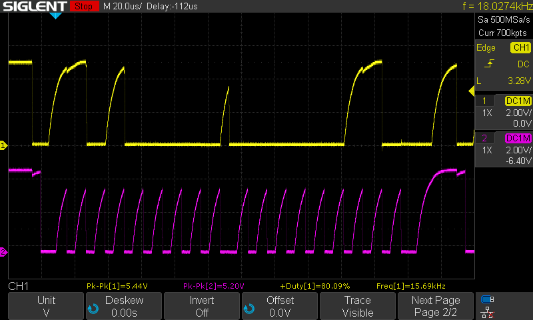This screenshot has height=320, width=533.
Task: Click the Pk-Pk[2]=5.20V measurement
Action: pos(213,286)
